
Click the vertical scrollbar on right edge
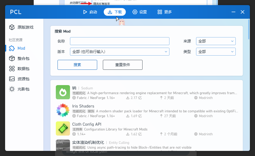click(x=249, y=29)
